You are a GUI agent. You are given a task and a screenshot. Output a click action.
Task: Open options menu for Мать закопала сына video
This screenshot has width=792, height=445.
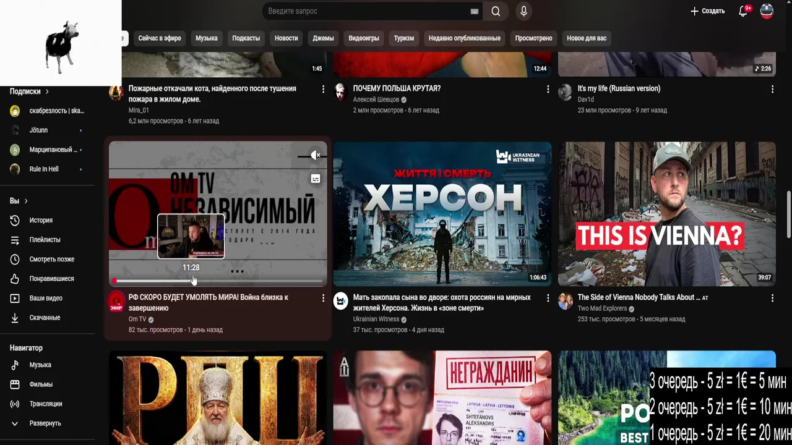click(548, 299)
